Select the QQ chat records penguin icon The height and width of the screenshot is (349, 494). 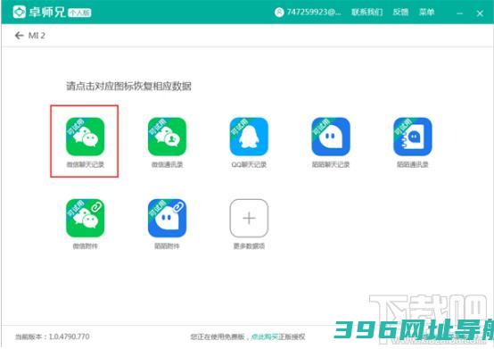249,137
